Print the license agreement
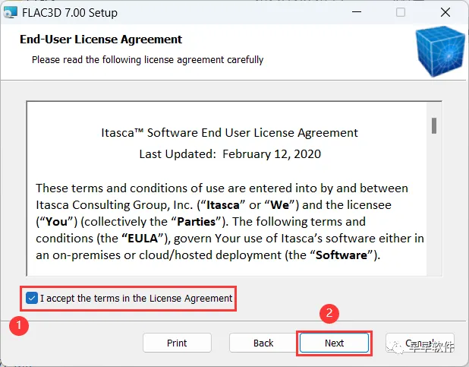 pyautogui.click(x=177, y=343)
